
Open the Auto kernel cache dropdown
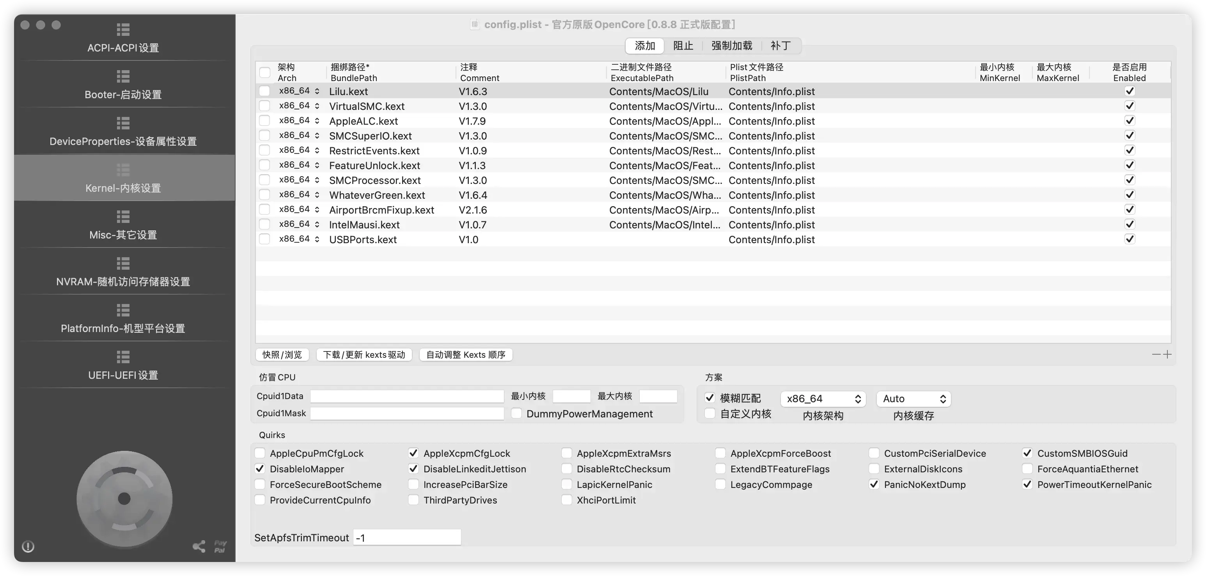[913, 399]
